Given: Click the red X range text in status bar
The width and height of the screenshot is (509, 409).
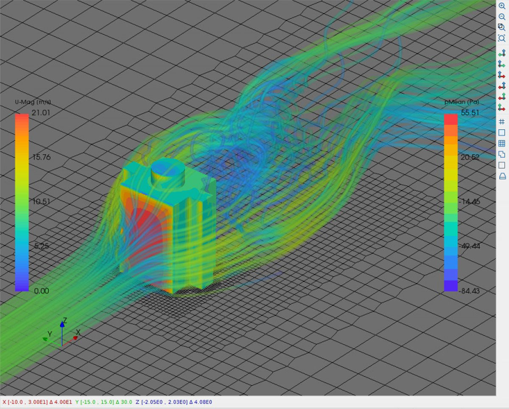Looking at the screenshot, I should (37, 402).
